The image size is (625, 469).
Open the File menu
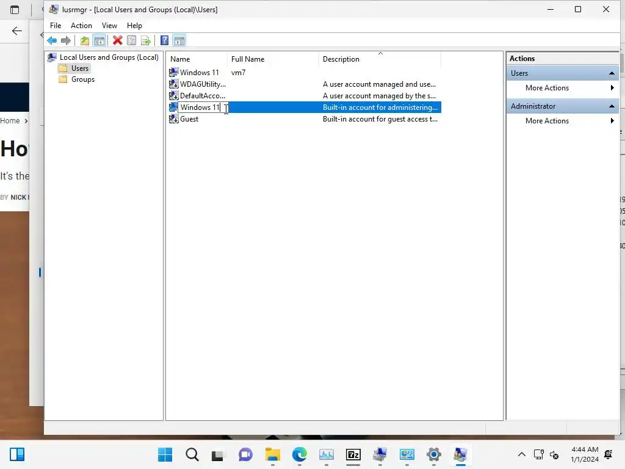coord(56,26)
